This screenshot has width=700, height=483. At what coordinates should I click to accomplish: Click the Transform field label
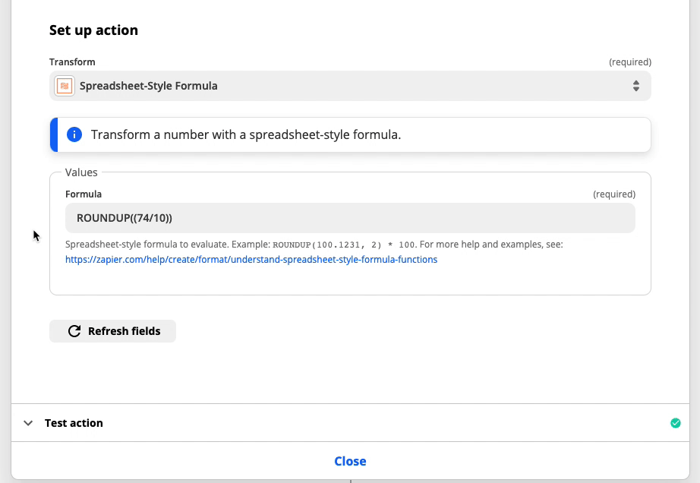pyautogui.click(x=72, y=62)
